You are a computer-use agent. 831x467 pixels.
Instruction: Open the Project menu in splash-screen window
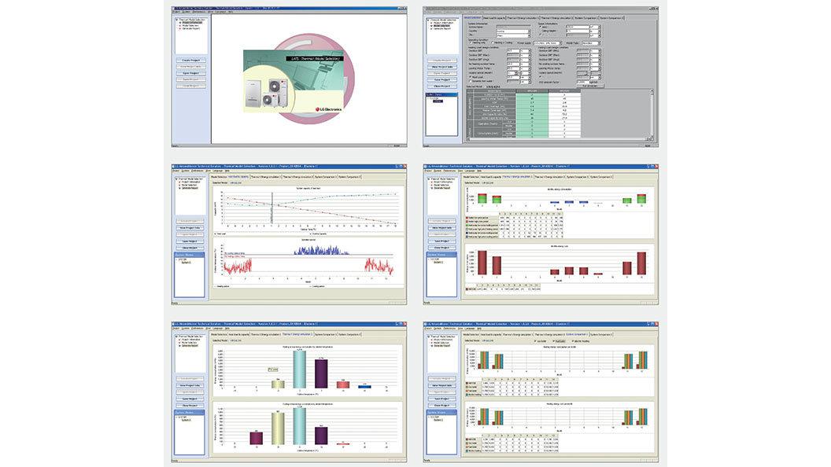[176, 12]
